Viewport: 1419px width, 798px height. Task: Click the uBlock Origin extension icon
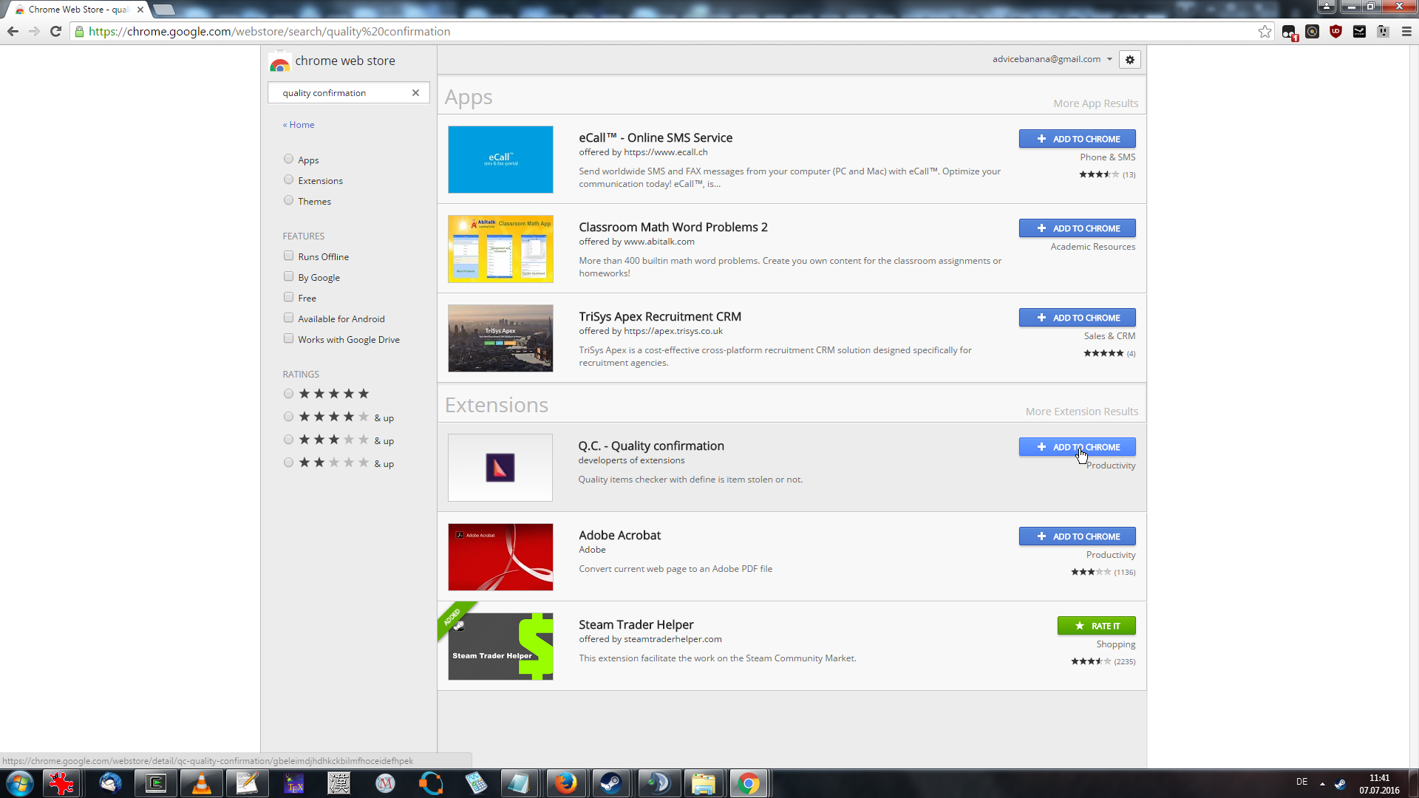[x=1335, y=32]
